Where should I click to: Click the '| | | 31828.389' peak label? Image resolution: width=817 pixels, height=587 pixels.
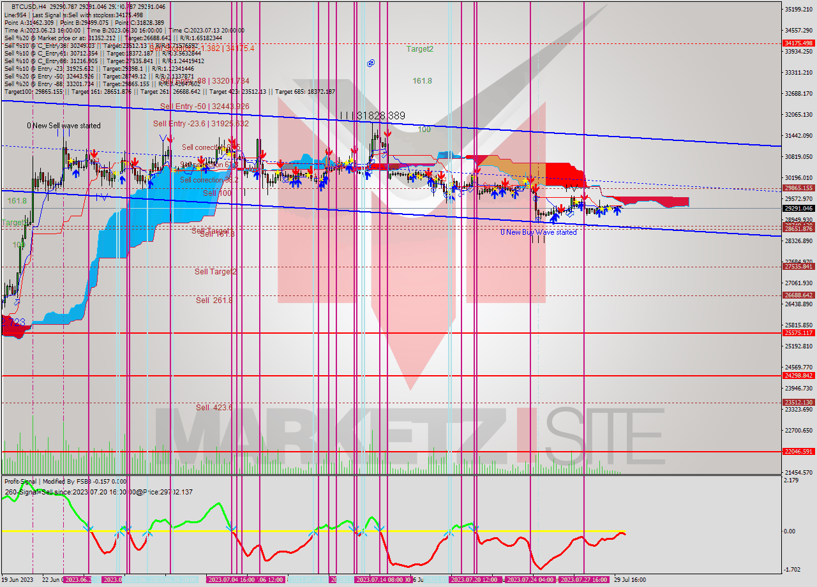(372, 115)
